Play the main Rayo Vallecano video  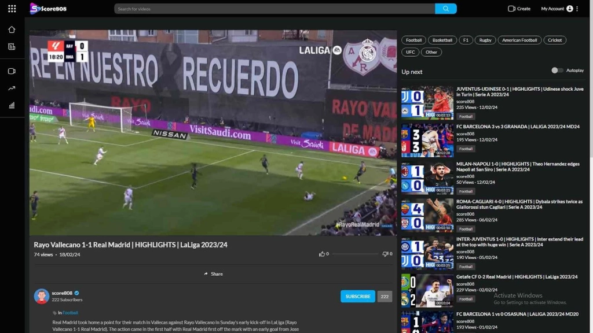pos(213,132)
